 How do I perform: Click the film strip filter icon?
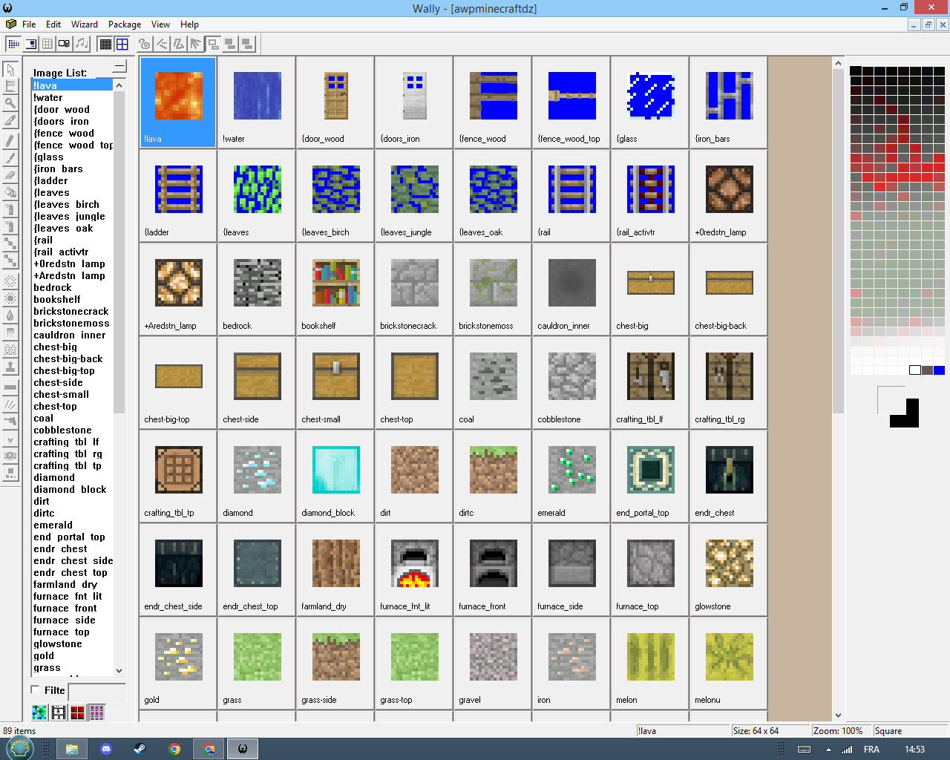(x=58, y=712)
